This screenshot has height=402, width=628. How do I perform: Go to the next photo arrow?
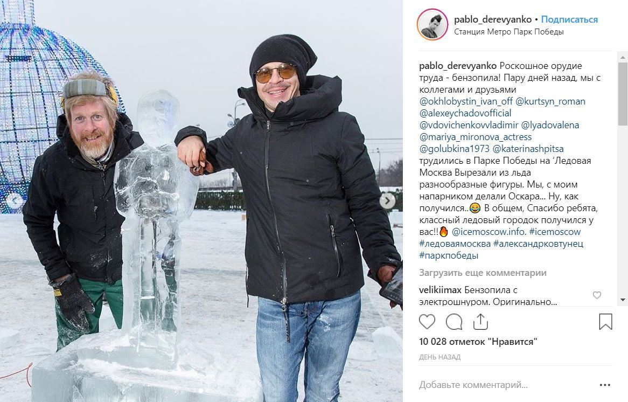[387, 200]
